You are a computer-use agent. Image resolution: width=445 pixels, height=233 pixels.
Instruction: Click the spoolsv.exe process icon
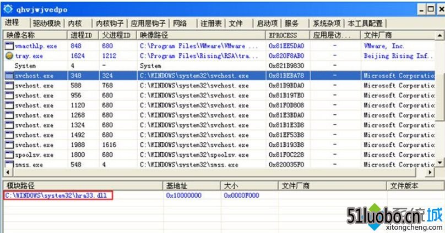pos(9,155)
